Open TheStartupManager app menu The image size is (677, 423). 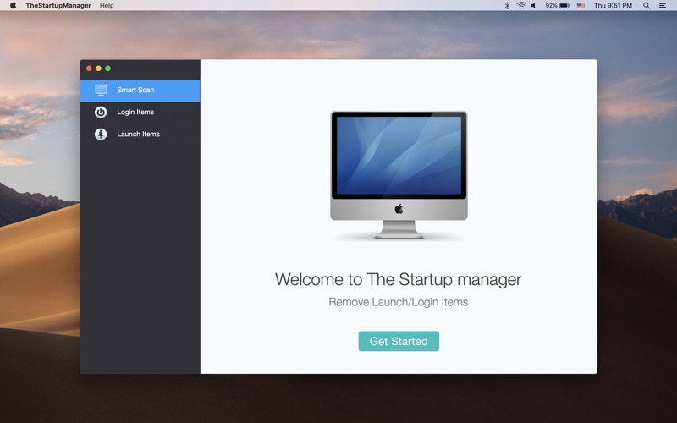(x=58, y=6)
